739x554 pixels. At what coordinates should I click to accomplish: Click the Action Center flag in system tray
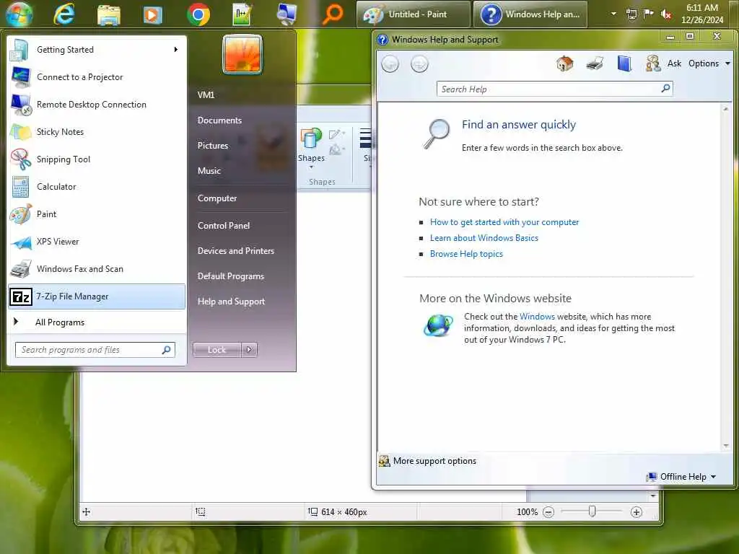649,14
